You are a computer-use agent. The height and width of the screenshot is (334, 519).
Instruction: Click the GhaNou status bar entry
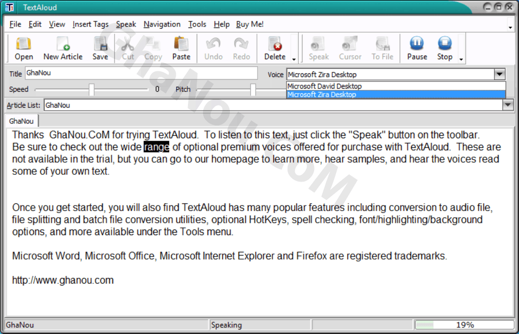click(x=107, y=325)
